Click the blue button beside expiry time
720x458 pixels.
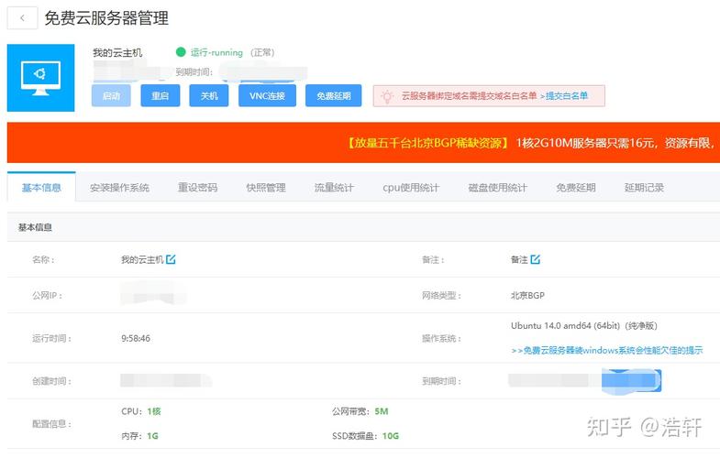coord(632,380)
